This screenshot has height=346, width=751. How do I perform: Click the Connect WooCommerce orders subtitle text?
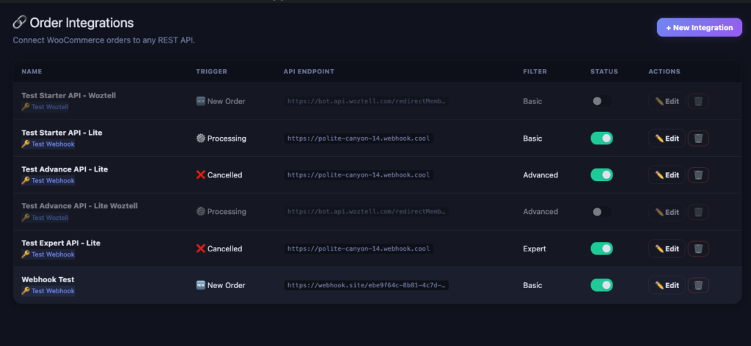[104, 40]
